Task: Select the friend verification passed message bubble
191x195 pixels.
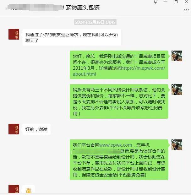Action: (72, 37)
